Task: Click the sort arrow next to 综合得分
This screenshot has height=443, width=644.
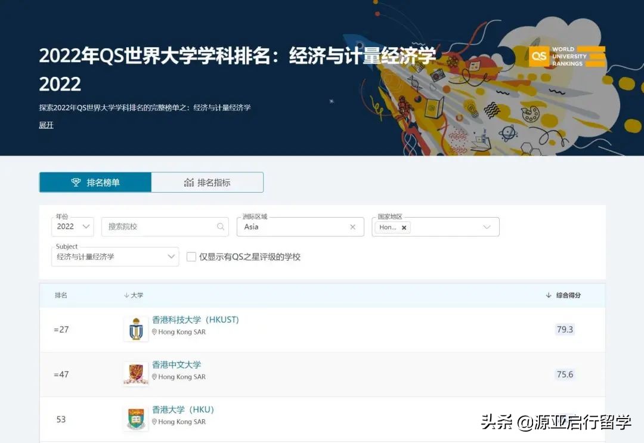Action: point(548,295)
